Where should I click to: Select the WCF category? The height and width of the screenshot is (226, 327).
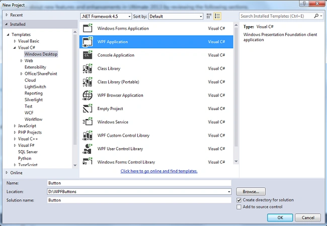pos(29,112)
